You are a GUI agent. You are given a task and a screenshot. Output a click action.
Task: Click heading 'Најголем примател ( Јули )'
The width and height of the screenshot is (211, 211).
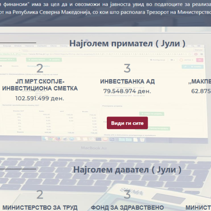pyautogui.click(x=127, y=44)
